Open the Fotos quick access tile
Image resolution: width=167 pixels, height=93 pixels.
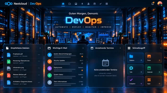tap(153, 58)
